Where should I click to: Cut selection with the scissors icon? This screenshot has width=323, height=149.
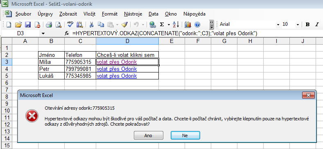coord(91,25)
